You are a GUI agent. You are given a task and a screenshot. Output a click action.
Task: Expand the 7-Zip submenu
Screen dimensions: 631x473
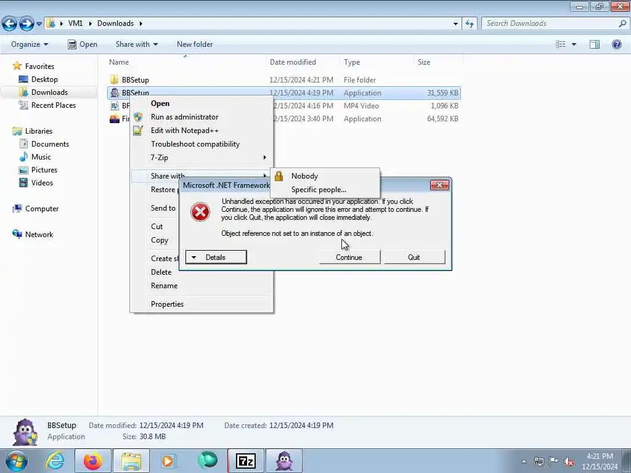(x=202, y=157)
